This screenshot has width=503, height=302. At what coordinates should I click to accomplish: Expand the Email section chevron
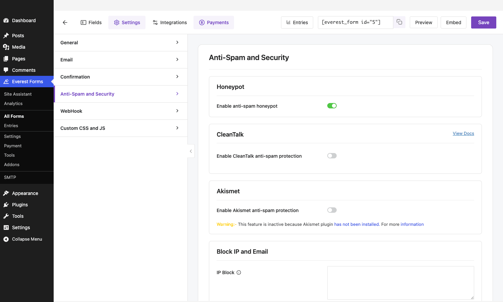[177, 59]
